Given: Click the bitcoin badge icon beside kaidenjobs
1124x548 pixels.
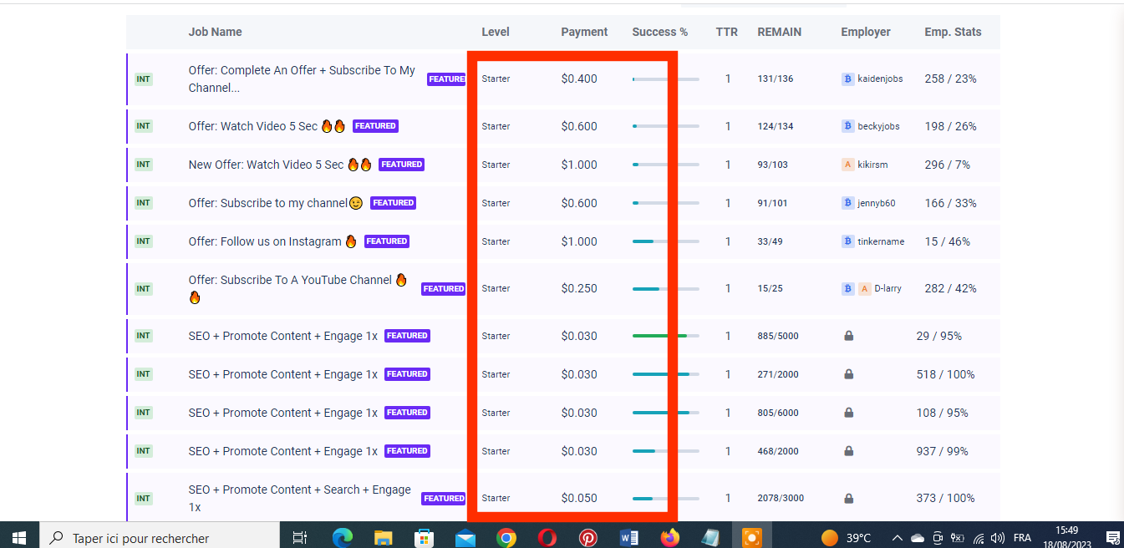Looking at the screenshot, I should 847,79.
